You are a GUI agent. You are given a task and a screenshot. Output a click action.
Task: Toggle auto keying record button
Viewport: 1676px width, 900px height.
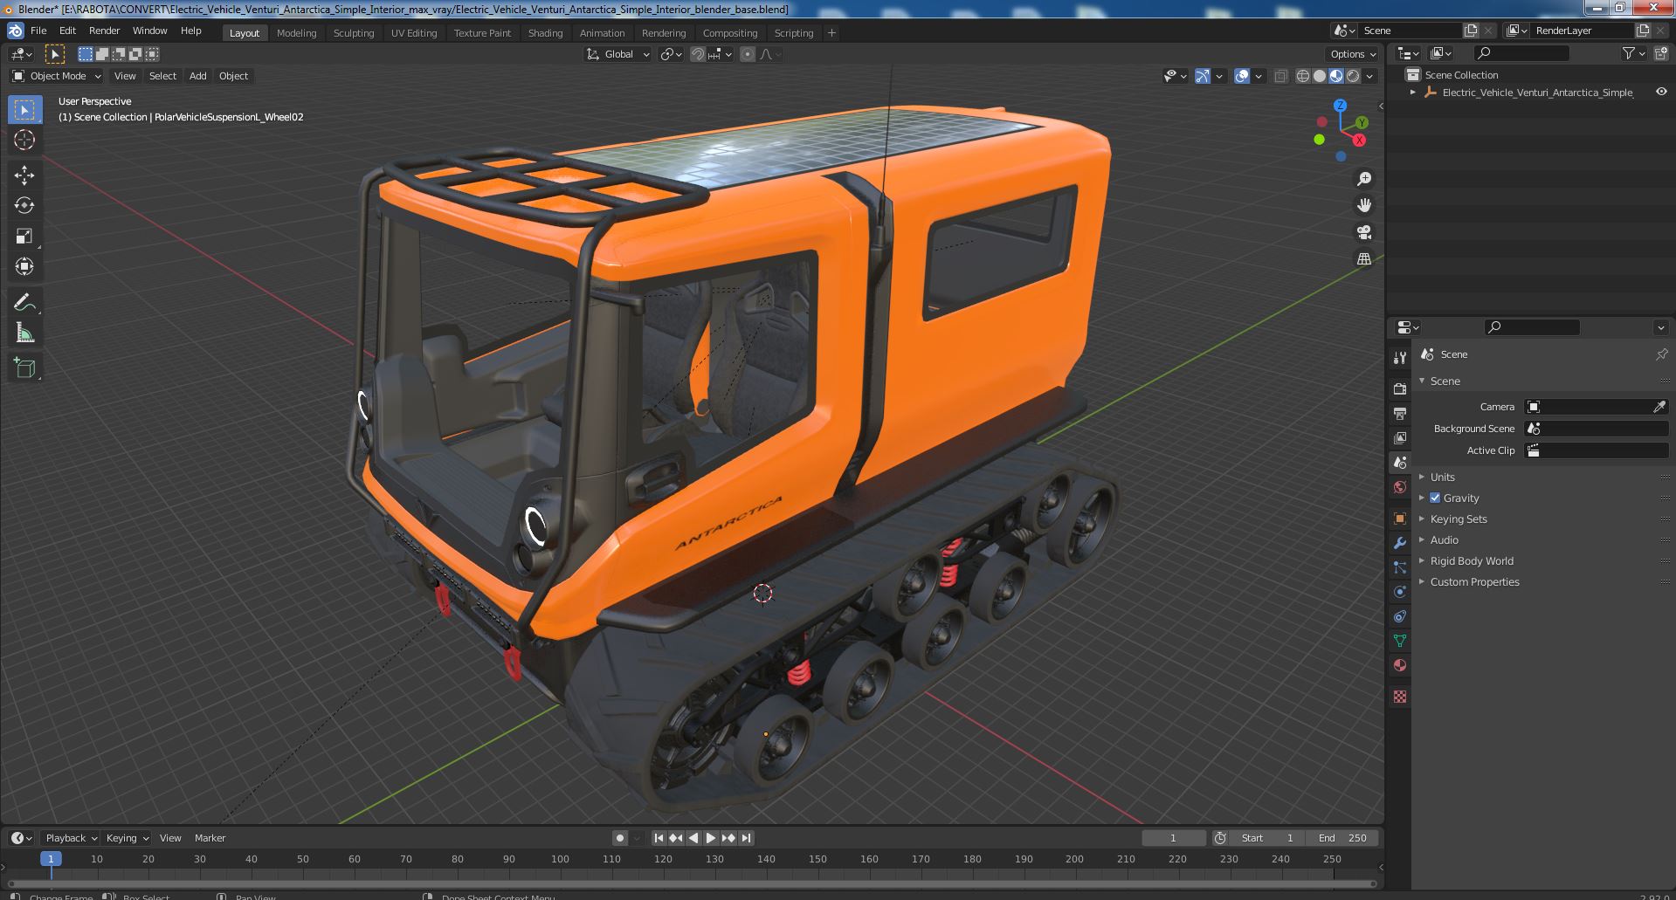[x=620, y=838]
